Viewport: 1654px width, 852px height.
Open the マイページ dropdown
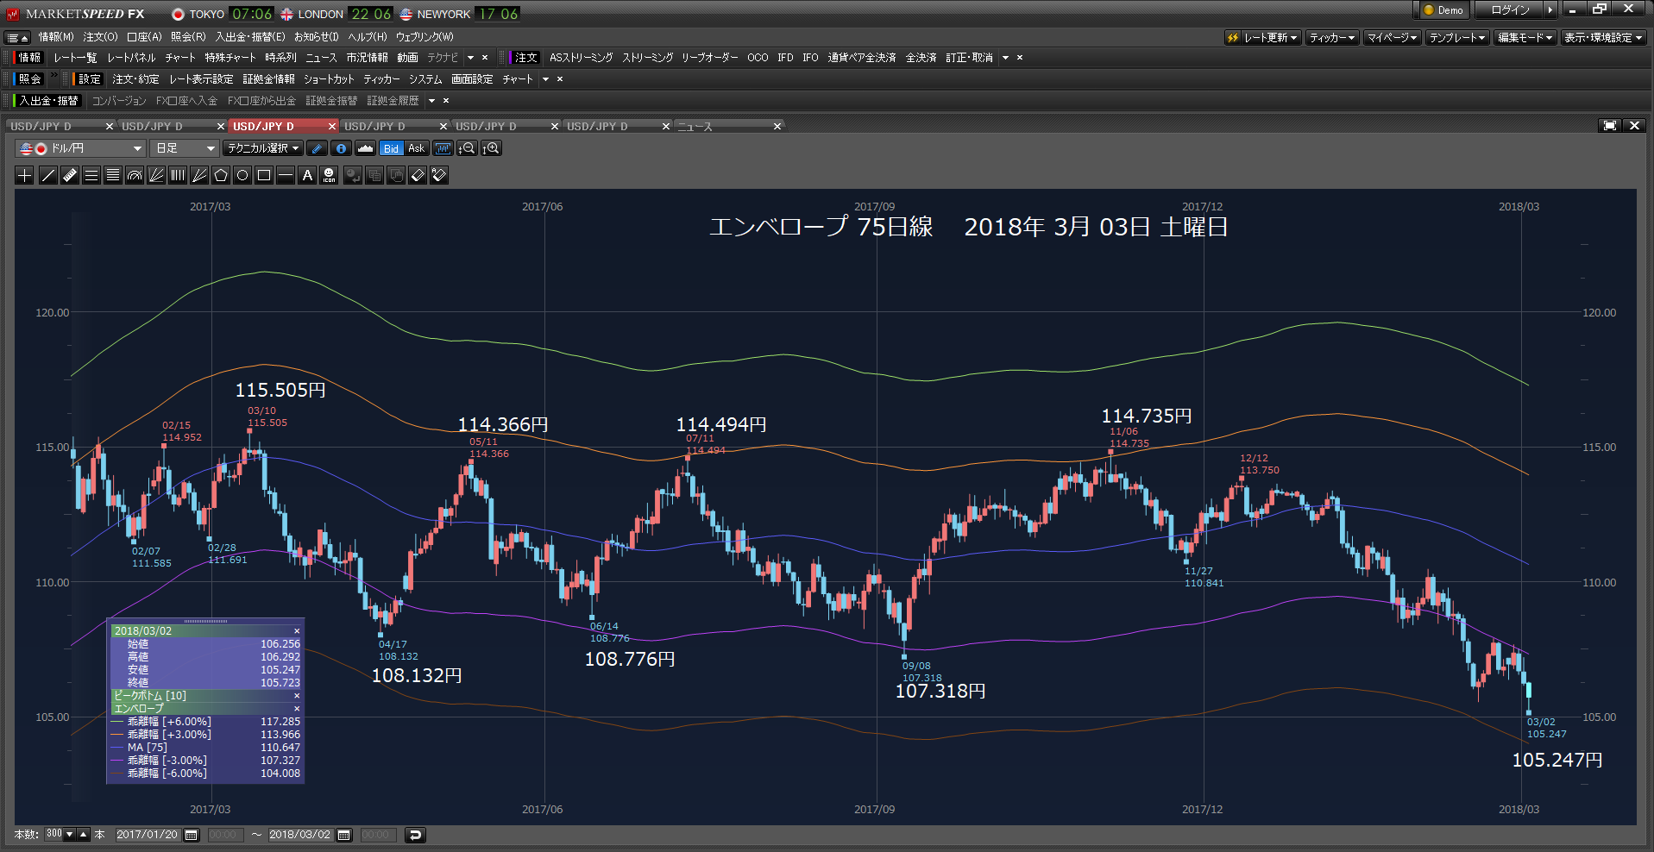click(1392, 38)
